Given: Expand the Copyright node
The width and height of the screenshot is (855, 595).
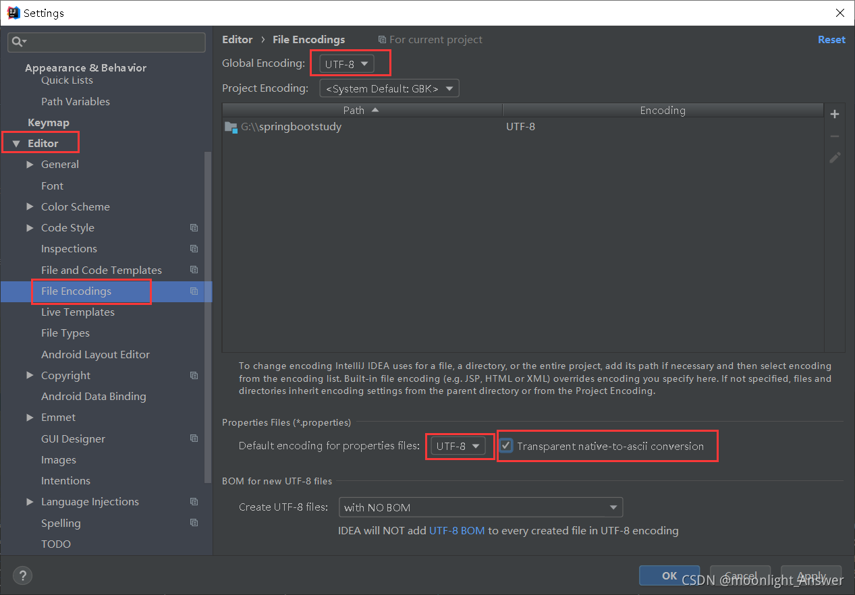Looking at the screenshot, I should [30, 376].
